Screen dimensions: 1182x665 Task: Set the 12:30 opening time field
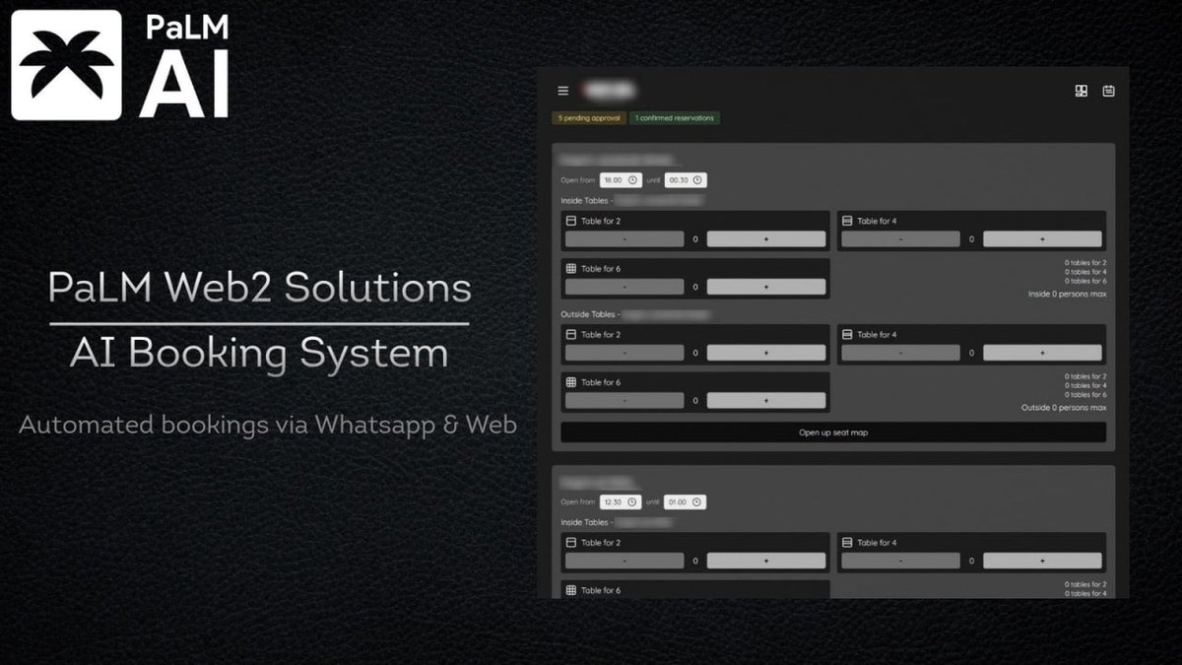click(x=621, y=501)
